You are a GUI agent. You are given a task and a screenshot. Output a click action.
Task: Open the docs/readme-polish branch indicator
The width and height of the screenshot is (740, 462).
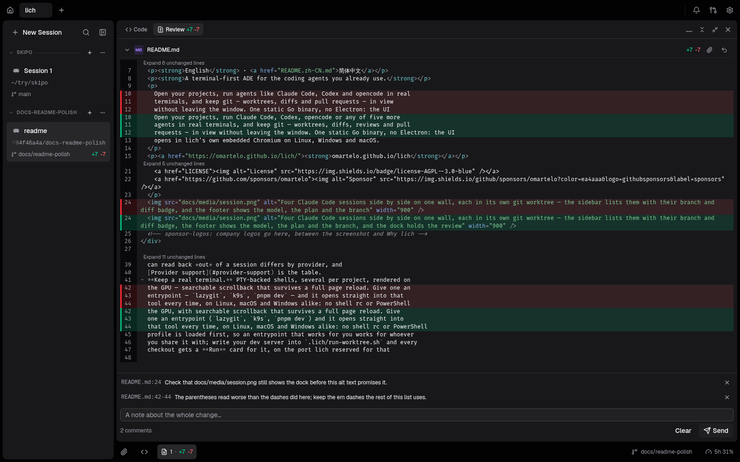[x=662, y=452]
